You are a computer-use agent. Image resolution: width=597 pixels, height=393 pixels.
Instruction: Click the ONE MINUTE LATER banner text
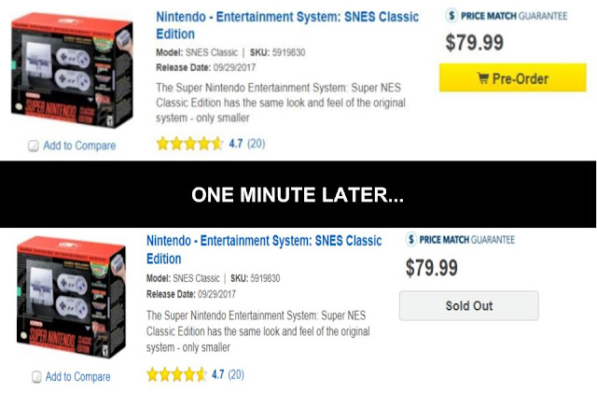coord(298,196)
